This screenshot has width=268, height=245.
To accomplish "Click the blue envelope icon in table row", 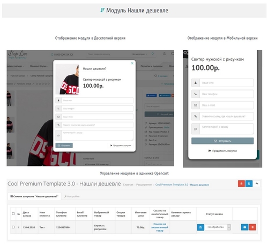I will coord(244,227).
